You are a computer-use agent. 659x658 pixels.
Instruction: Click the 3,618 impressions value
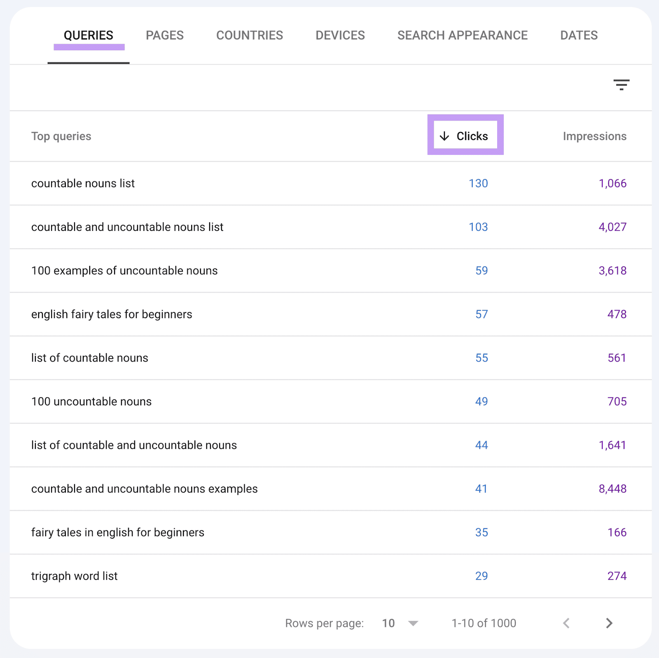click(x=612, y=271)
